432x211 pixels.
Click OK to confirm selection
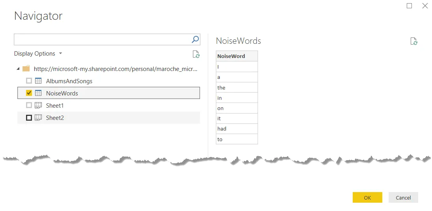tap(367, 198)
